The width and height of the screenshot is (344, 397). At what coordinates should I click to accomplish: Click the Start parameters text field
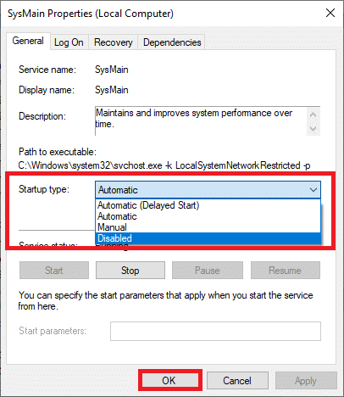point(215,331)
